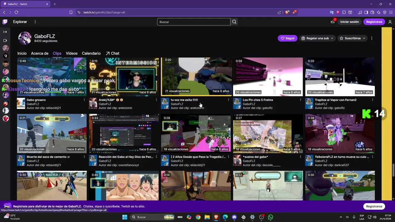Click the Brave Shields lion icon in address bar
Image resolution: width=395 pixels, height=222 pixels.
[287, 12]
